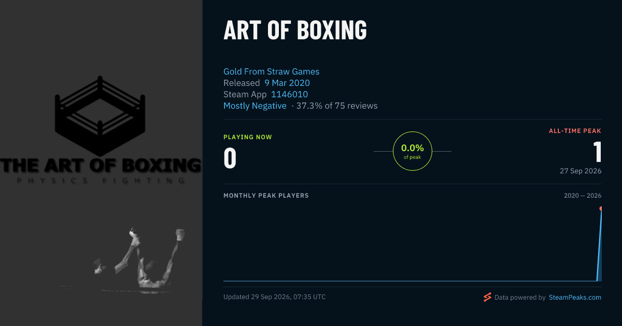This screenshot has height=326, width=622.
Task: Click the Monthly Peak Players heading
Action: coord(266,196)
